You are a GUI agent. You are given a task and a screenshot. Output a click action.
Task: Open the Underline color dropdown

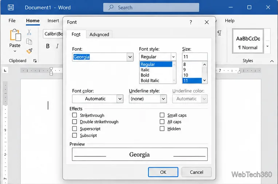[204, 99]
